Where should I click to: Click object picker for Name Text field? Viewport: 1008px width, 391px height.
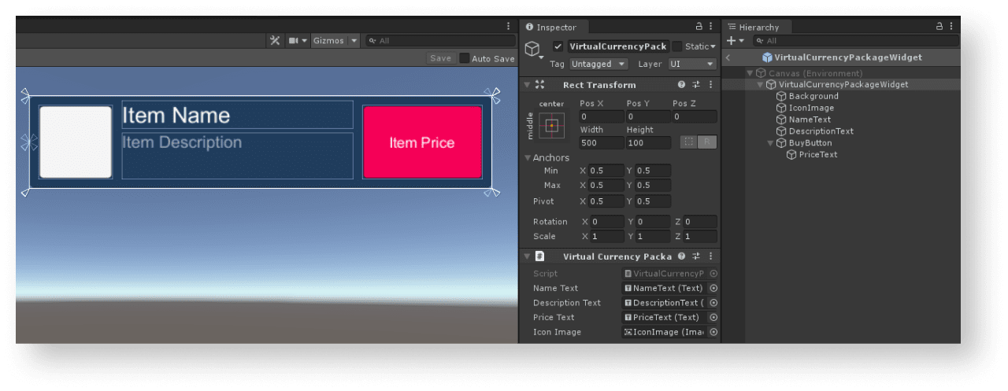click(x=713, y=288)
